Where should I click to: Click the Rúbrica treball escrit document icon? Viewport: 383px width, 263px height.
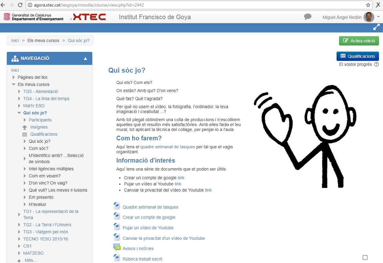pyautogui.click(x=117, y=258)
